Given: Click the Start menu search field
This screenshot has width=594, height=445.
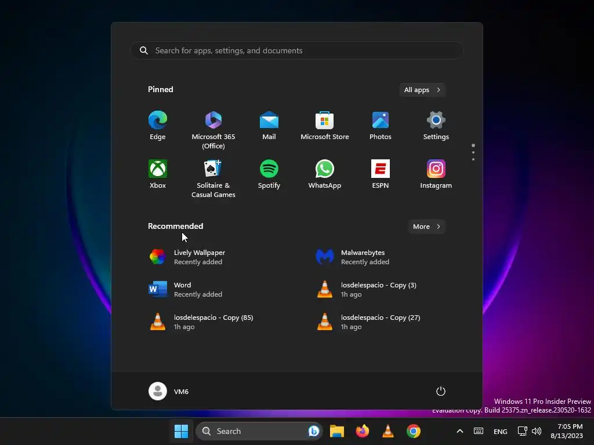Looking at the screenshot, I should coord(297,51).
